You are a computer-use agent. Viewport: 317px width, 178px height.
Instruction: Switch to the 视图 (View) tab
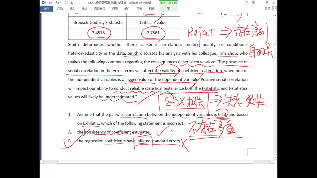point(152,8)
